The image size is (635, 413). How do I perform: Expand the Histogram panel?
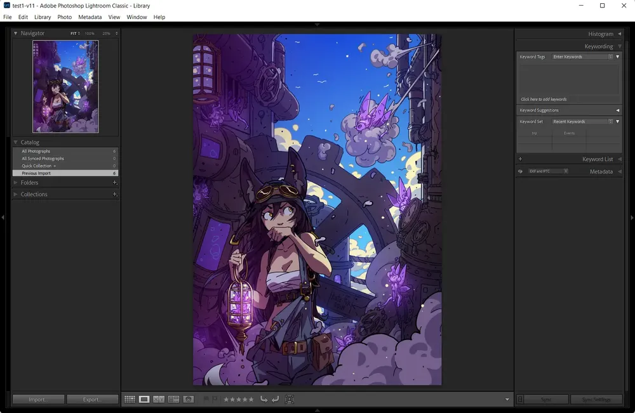pos(600,34)
